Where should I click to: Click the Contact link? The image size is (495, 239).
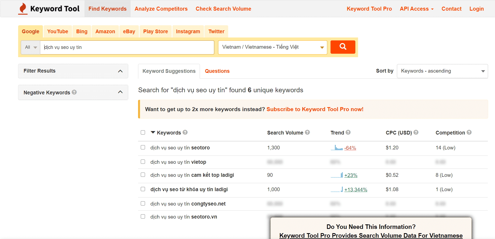[x=451, y=9]
